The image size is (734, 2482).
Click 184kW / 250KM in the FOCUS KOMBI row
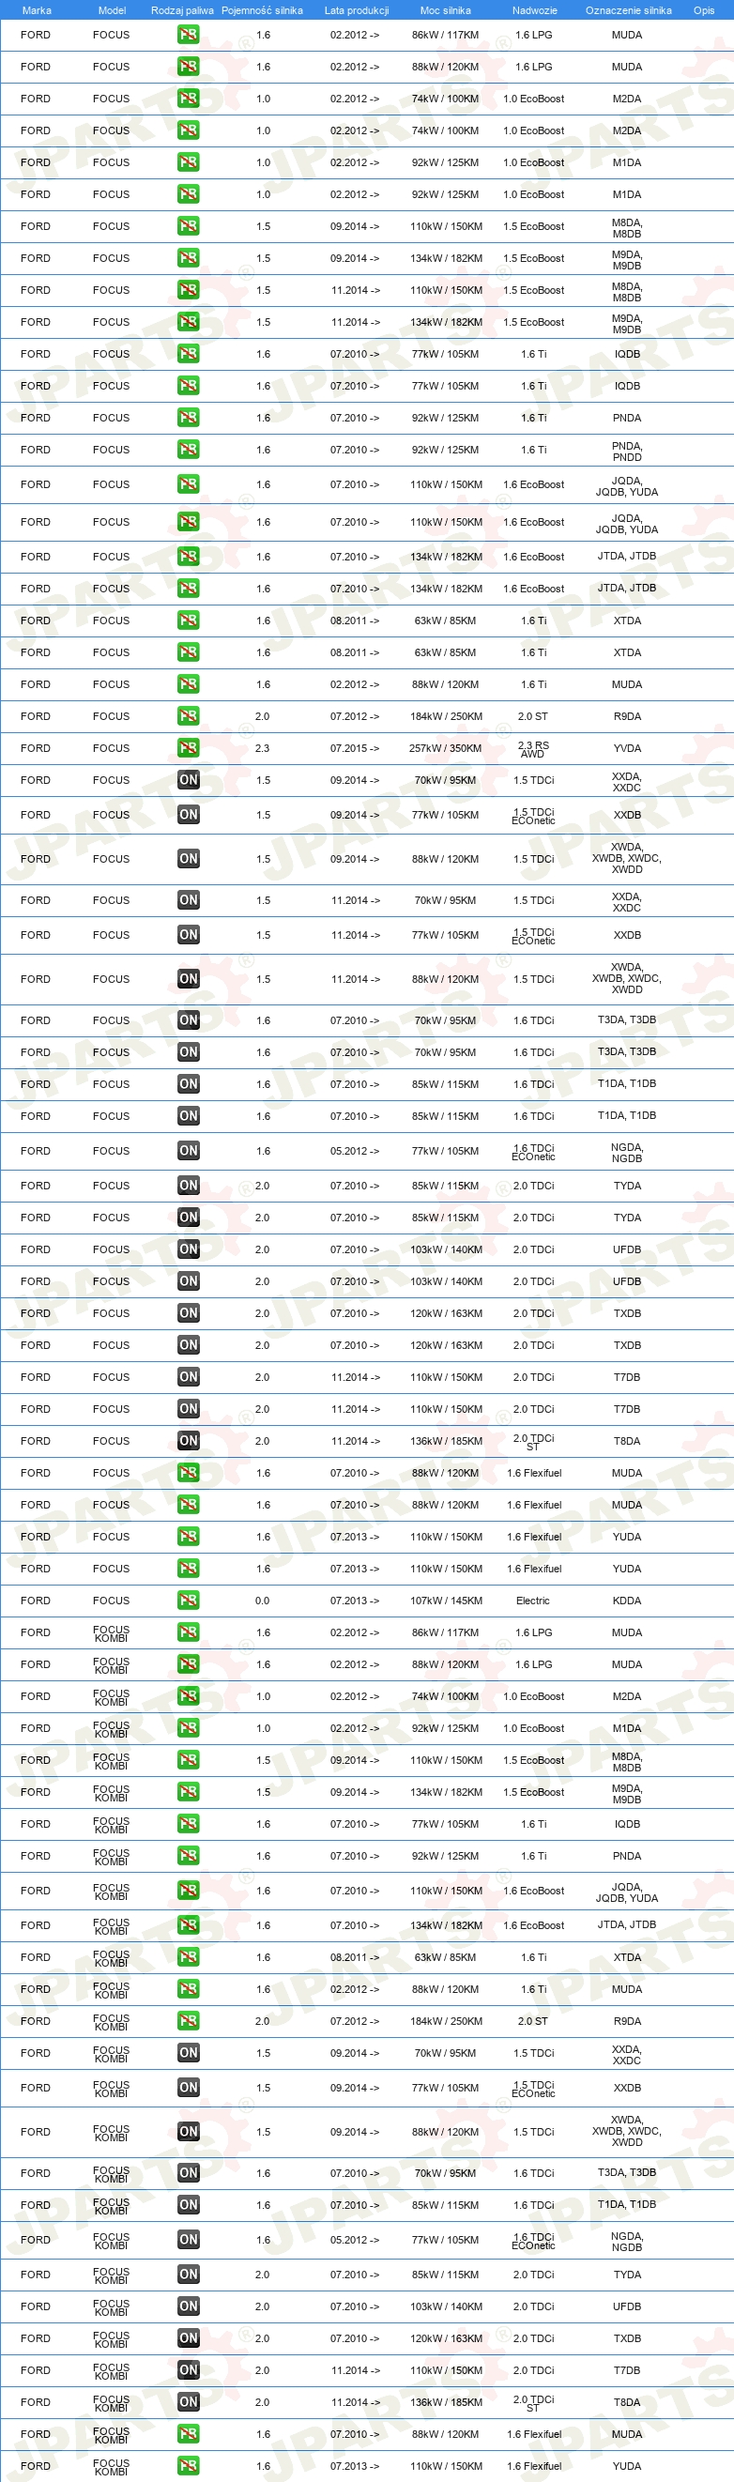click(x=445, y=2021)
